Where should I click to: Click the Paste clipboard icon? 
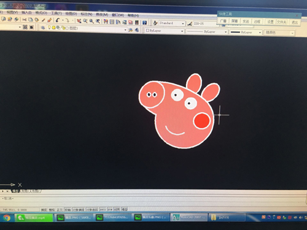[x=37, y=20]
